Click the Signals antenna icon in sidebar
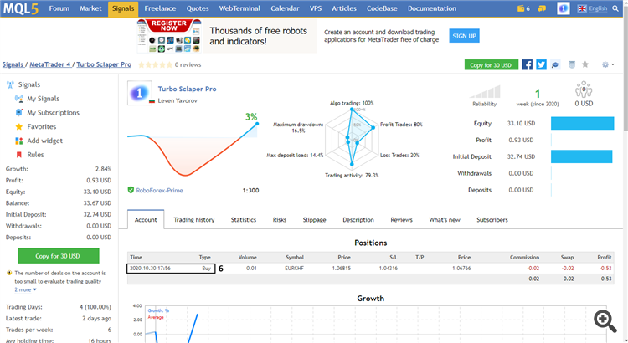The width and height of the screenshot is (628, 343). (10, 84)
